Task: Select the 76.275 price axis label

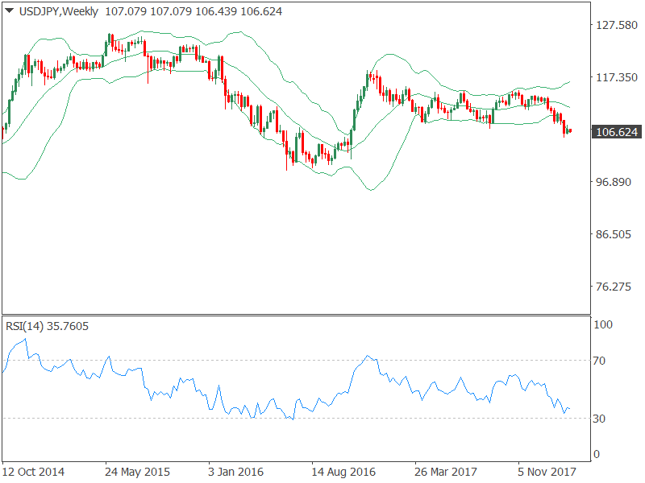Action: (x=614, y=287)
